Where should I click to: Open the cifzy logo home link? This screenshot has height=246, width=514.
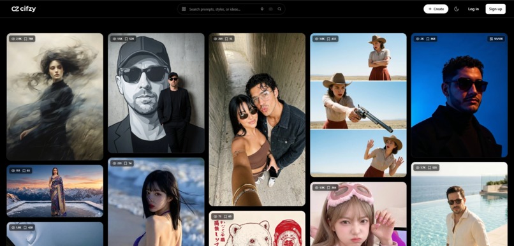pos(24,9)
